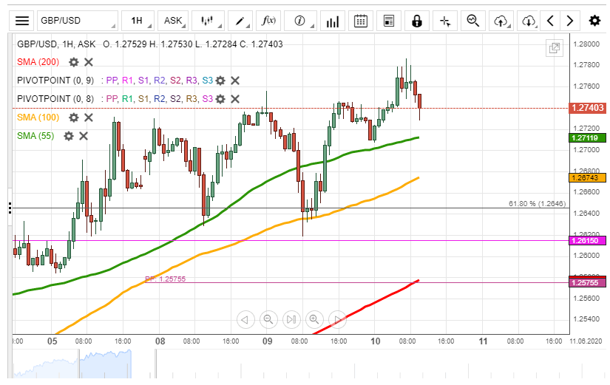Image resolution: width=610 pixels, height=385 pixels.
Task: Open the f(x) indicators menu
Action: point(268,21)
